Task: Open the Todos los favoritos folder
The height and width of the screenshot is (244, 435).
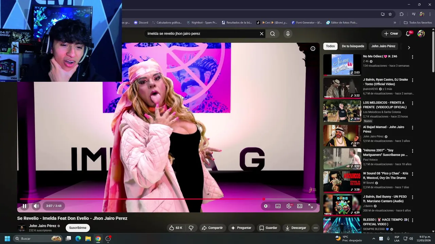Action: coord(418,23)
